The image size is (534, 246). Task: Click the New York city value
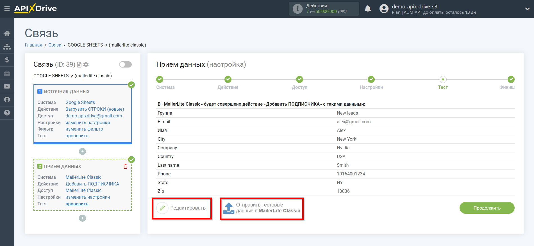pyautogui.click(x=346, y=139)
